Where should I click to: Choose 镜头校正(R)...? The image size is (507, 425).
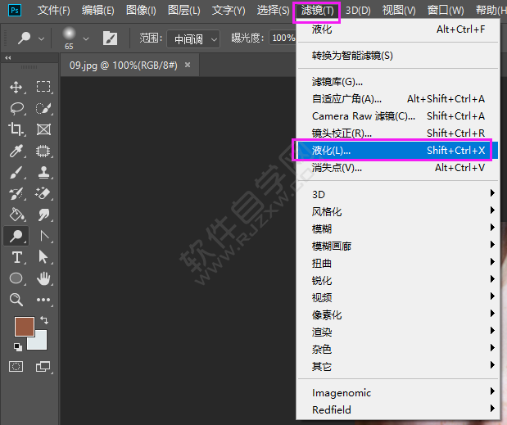click(398, 133)
